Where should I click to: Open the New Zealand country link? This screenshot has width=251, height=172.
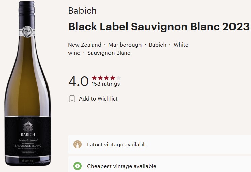point(85,45)
